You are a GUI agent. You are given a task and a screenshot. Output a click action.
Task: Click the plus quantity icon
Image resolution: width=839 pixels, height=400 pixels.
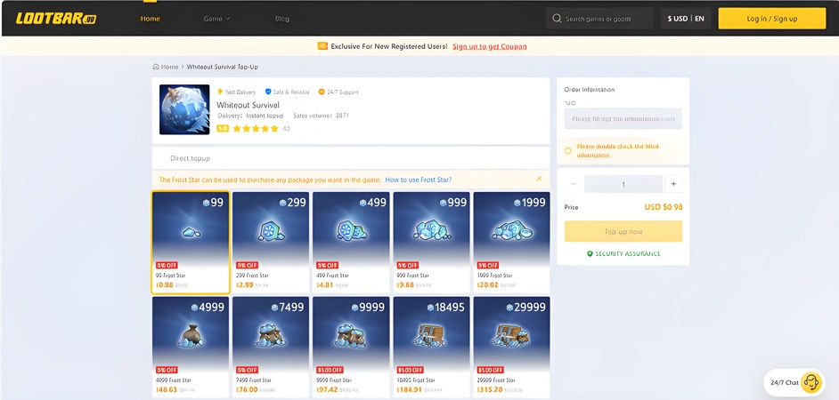(673, 184)
